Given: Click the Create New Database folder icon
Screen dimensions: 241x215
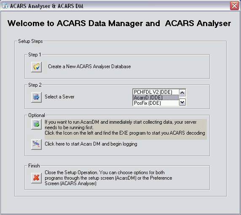Looking at the screenshot, I should (36, 67).
